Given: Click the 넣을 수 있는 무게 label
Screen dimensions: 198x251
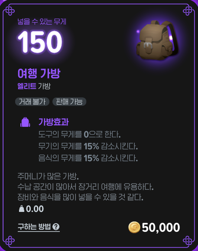Looking at the screenshot, I should 42,22.
